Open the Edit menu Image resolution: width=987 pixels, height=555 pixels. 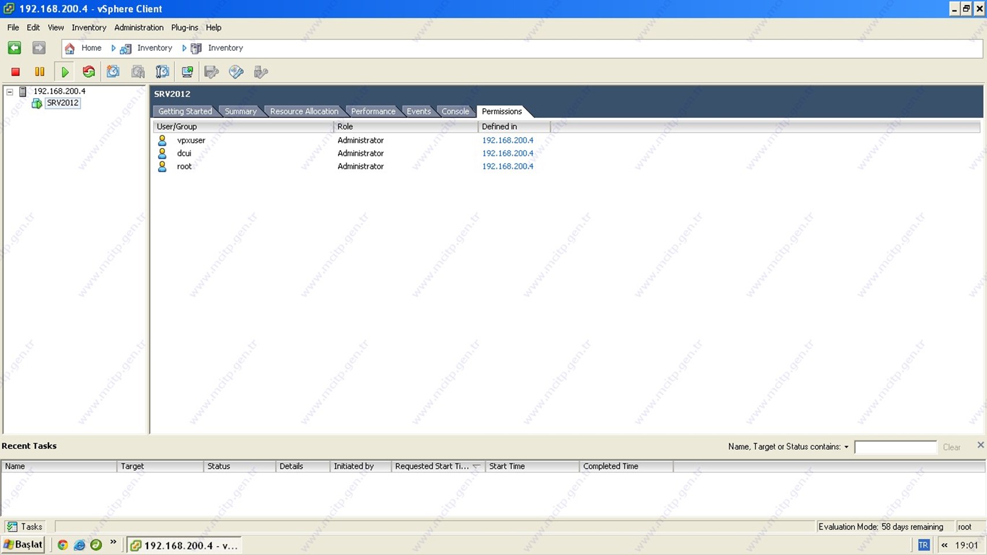pos(34,28)
